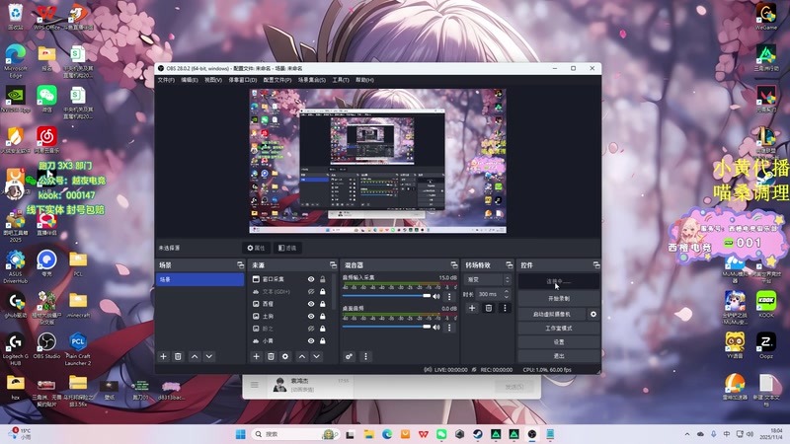Remove the transition using trash icon
The image size is (790, 444).
click(x=488, y=308)
